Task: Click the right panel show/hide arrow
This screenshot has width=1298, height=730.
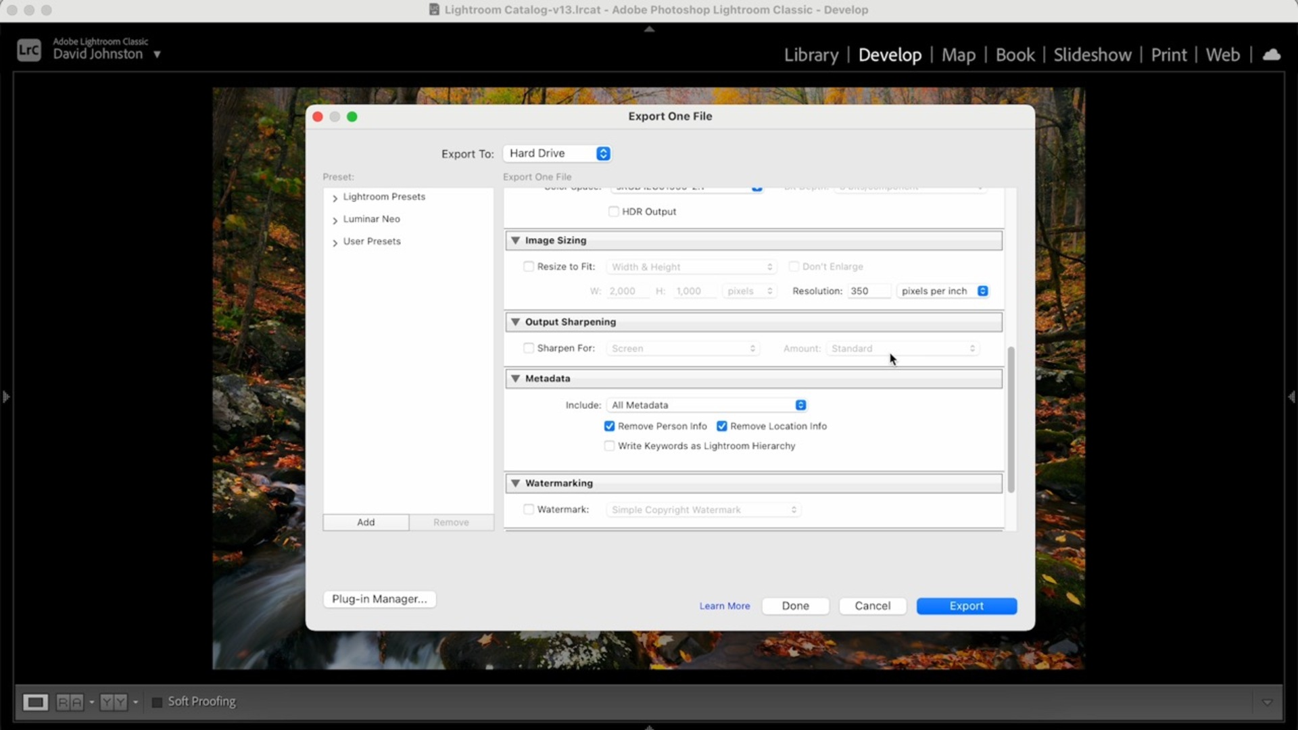Action: pos(1292,397)
